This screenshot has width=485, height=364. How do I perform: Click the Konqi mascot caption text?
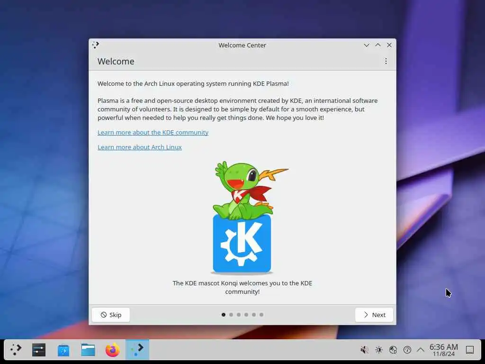point(242,288)
